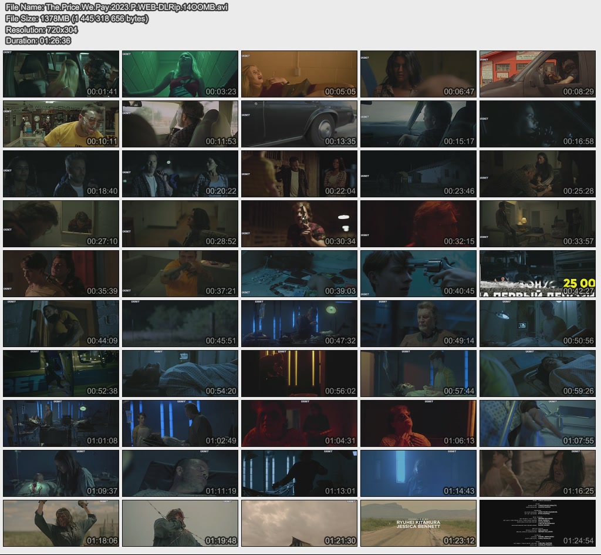Select the thumbnail timestamped 00:49:14
The image size is (601, 555).
click(x=418, y=324)
